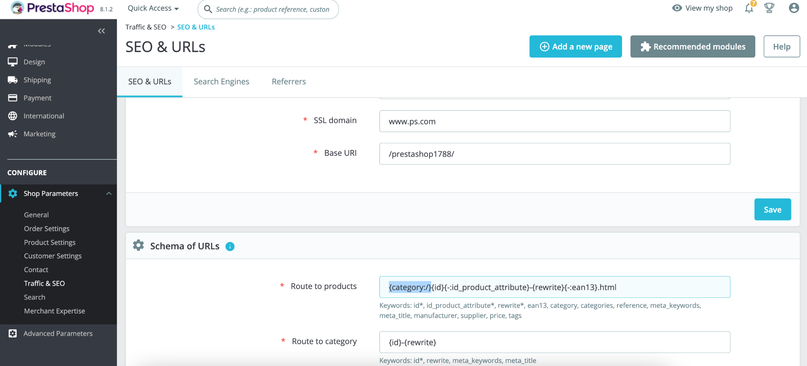
Task: Click the Shop Parameters gear icon
Action: click(x=13, y=193)
